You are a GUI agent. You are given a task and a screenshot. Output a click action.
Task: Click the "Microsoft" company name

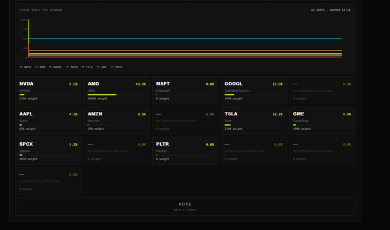click(163, 91)
